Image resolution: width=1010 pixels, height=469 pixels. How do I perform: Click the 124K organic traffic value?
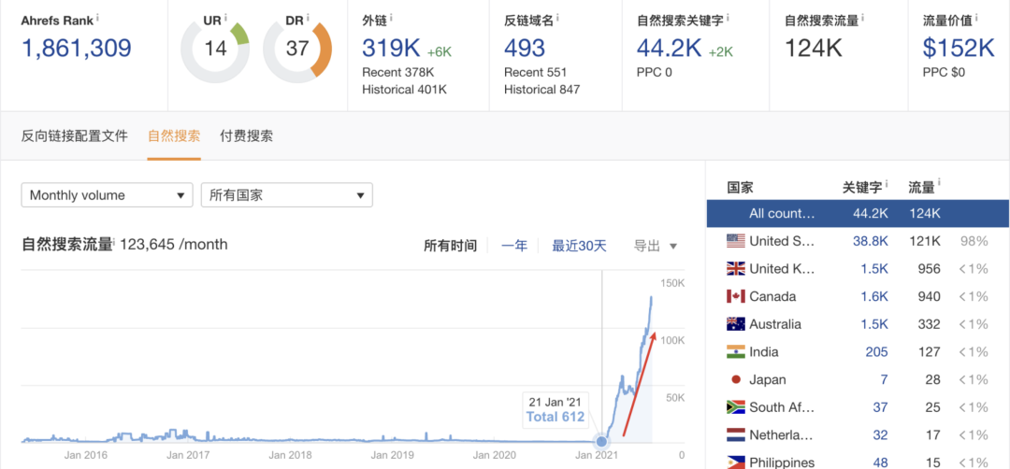pos(814,49)
